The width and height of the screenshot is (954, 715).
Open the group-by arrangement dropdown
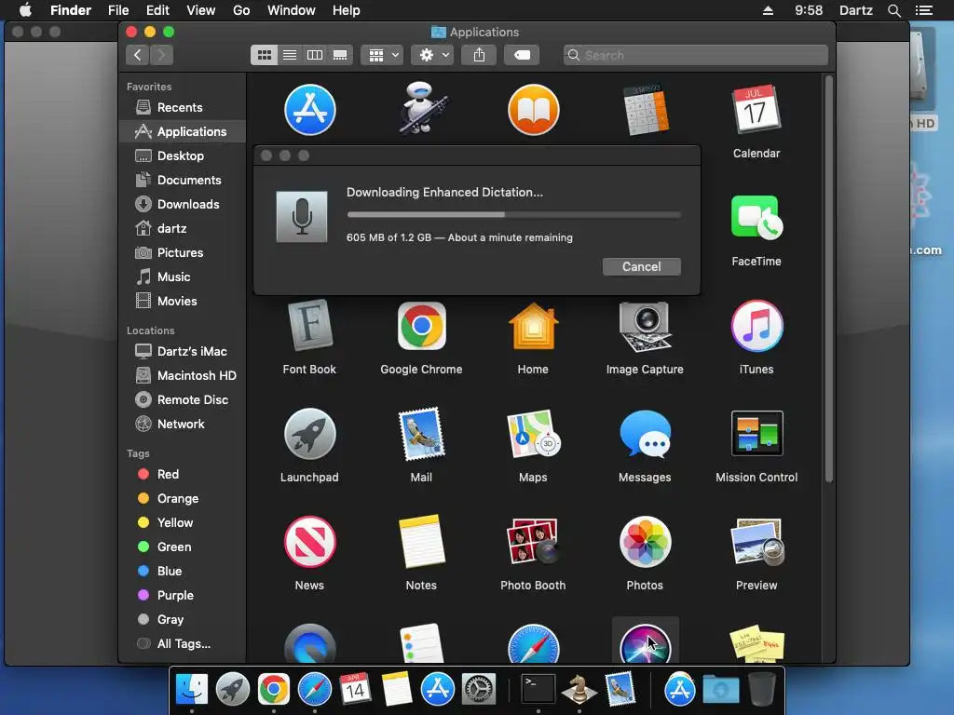[x=382, y=55]
